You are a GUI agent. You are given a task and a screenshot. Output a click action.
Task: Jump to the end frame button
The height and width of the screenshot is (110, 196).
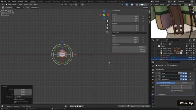pyautogui.click(x=82, y=106)
